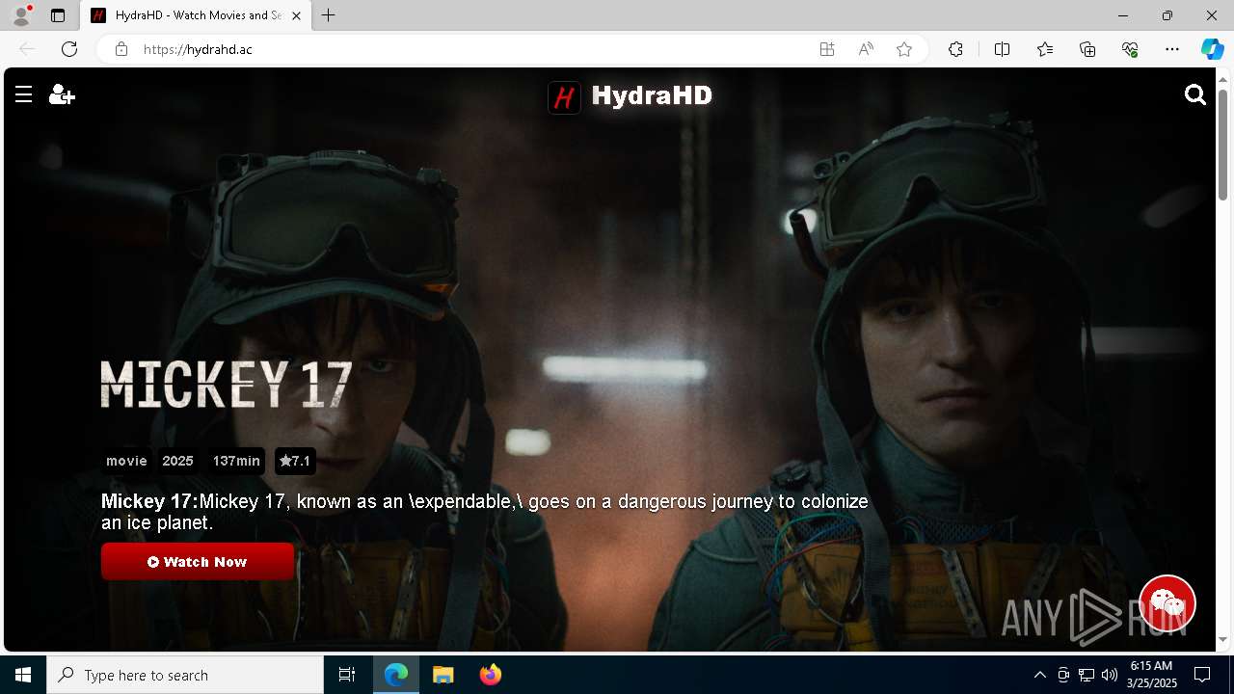The height and width of the screenshot is (694, 1234).
Task: Click the page vertical scrollbar thumb
Action: (x=1222, y=145)
